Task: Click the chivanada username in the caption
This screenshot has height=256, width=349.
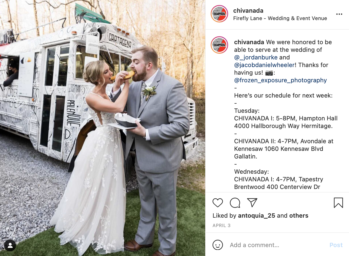Action: (249, 42)
